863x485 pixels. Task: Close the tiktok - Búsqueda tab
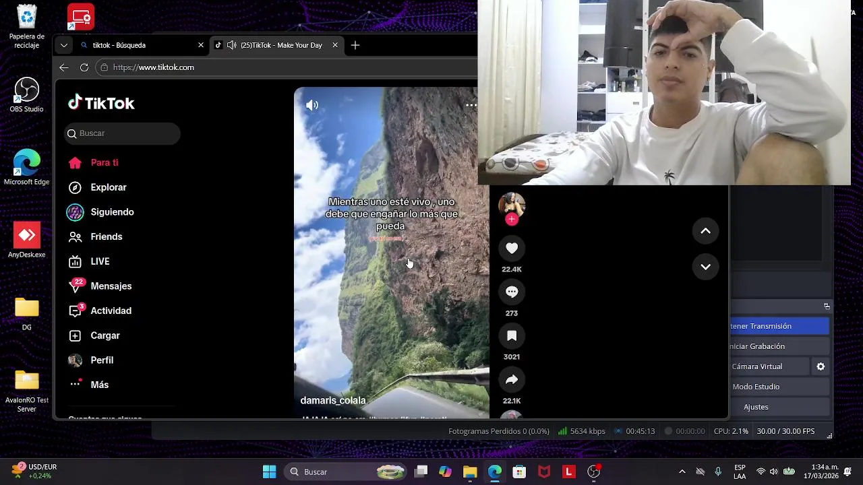pyautogui.click(x=201, y=45)
